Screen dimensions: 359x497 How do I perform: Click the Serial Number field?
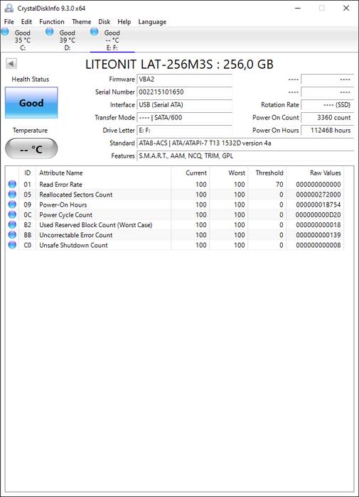184,92
